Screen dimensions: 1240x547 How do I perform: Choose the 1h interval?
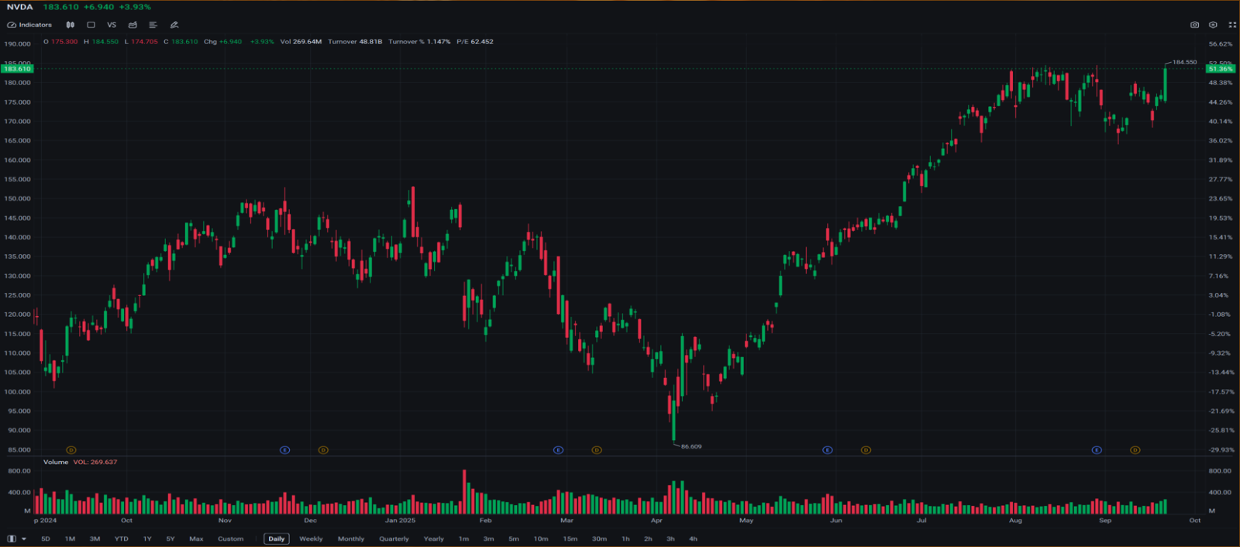pos(625,538)
